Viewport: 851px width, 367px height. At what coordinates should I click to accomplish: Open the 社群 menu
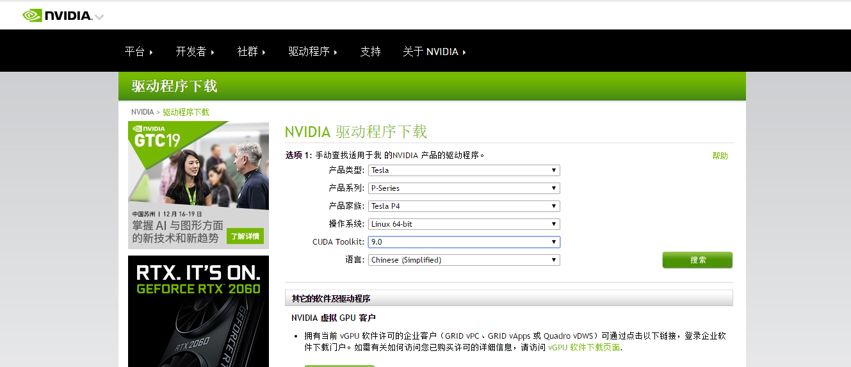251,52
